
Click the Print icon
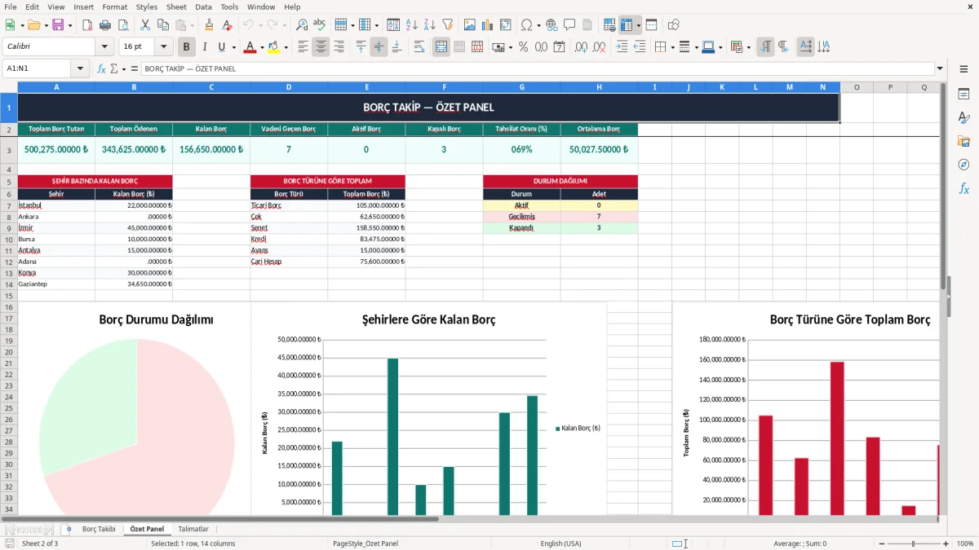(x=104, y=25)
